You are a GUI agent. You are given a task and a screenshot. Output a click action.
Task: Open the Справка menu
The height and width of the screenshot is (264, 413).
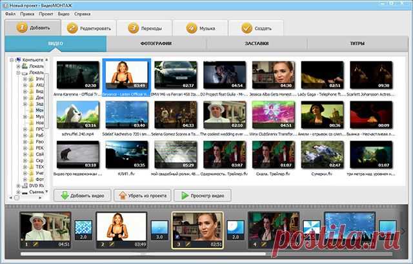pos(82,14)
